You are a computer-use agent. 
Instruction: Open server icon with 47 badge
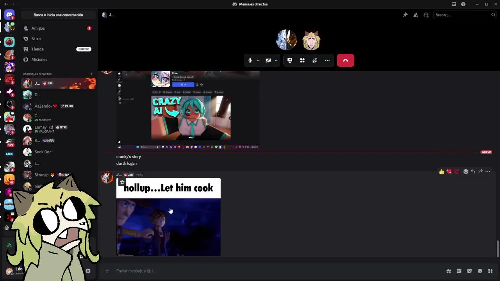(9, 179)
